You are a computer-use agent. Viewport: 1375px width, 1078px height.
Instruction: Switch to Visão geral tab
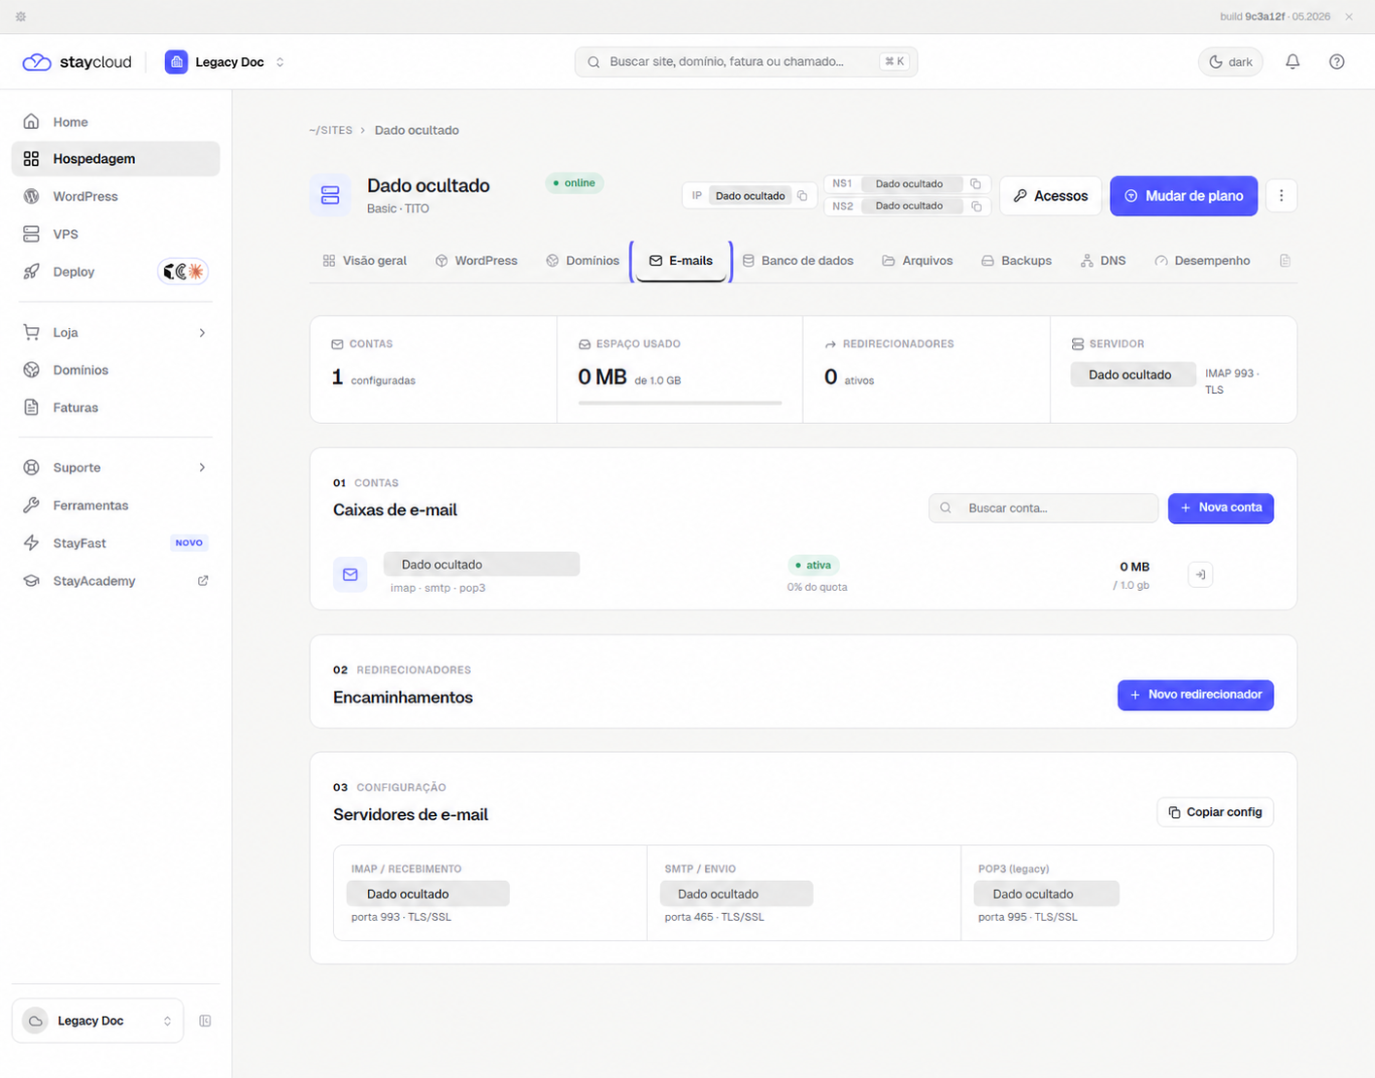coord(364,261)
